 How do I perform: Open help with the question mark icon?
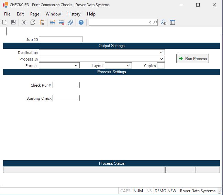coord(81,22)
